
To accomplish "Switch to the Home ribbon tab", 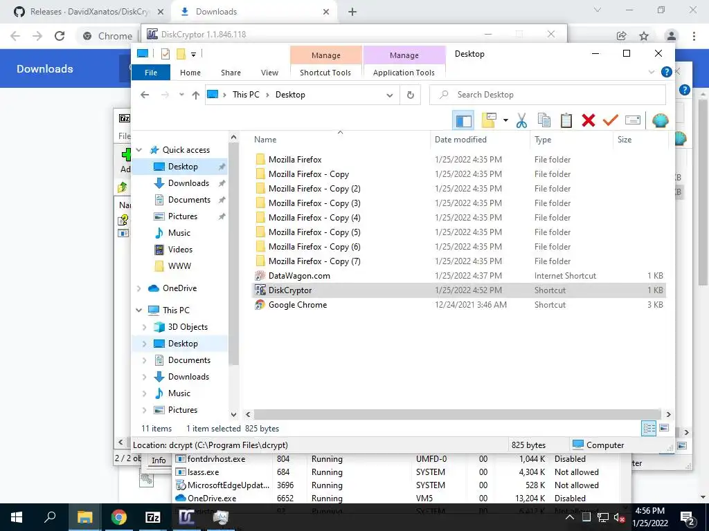I will (x=190, y=72).
